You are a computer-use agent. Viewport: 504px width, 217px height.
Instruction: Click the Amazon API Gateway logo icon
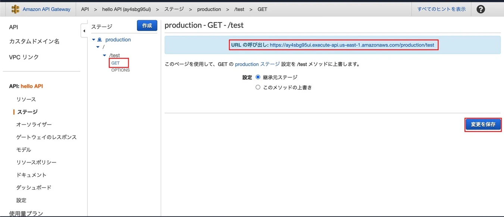click(15, 9)
